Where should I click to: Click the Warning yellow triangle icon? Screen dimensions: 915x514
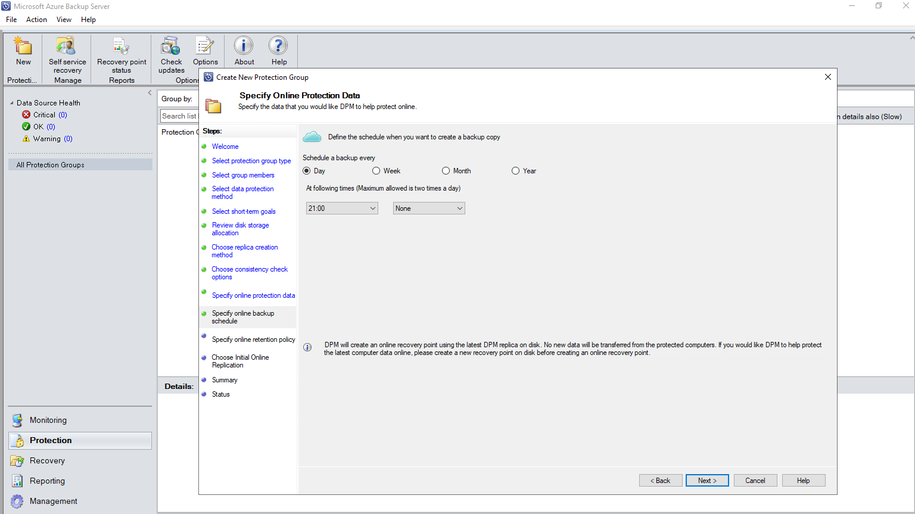click(26, 138)
